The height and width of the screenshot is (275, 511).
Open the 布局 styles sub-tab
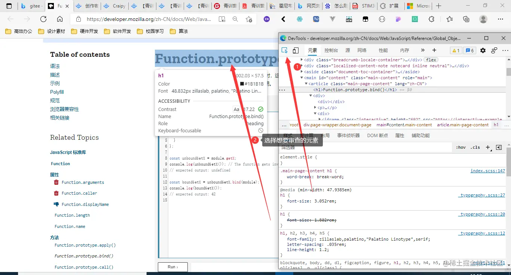(325, 136)
